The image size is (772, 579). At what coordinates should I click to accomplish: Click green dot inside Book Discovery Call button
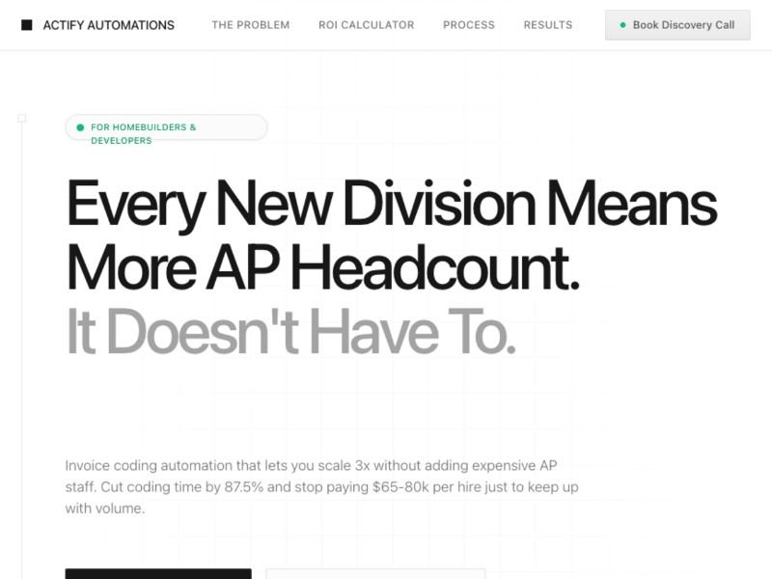[622, 25]
